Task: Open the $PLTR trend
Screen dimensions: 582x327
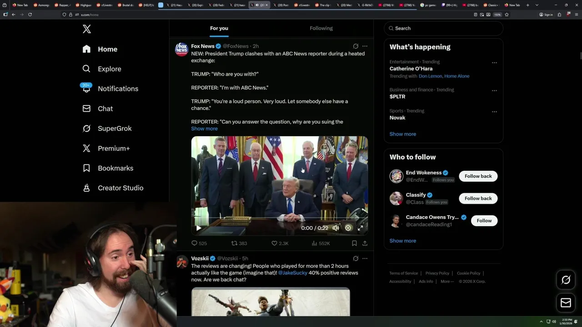Action: coord(397,97)
